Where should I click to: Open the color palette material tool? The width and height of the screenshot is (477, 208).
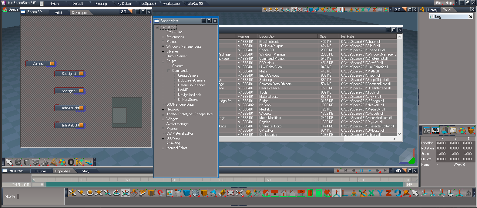click(62, 162)
